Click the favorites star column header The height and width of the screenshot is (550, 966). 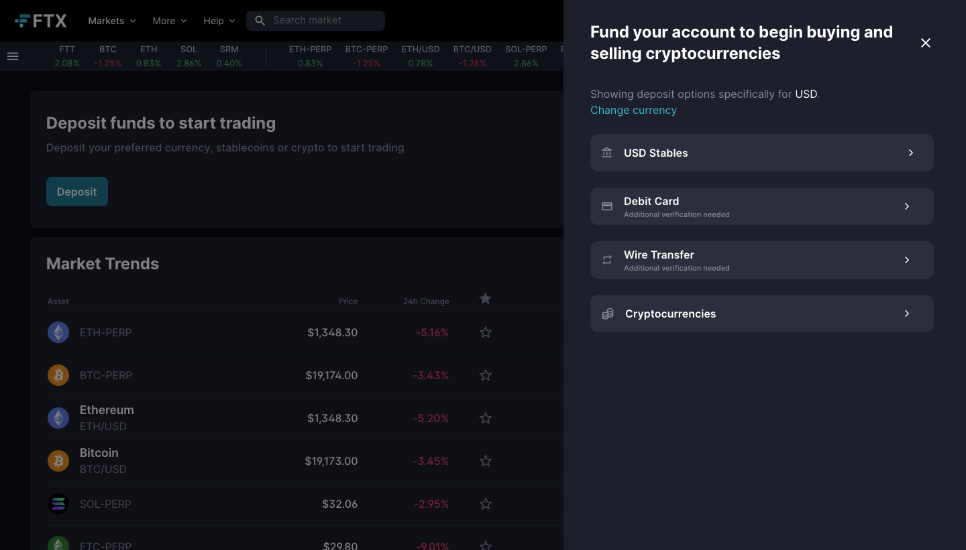486,299
